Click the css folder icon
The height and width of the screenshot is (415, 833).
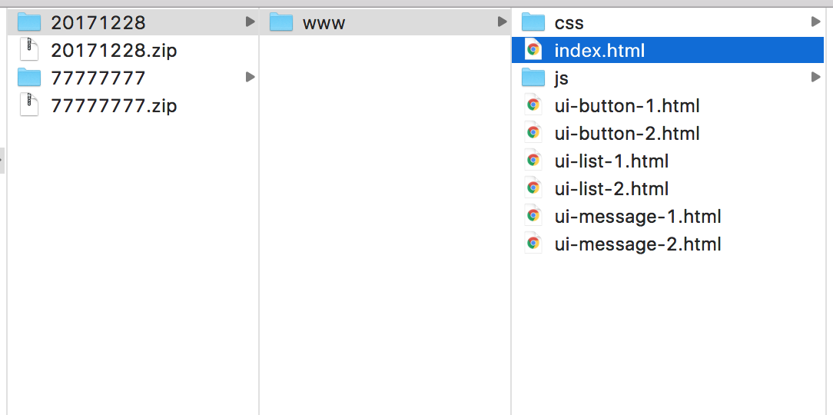(533, 22)
